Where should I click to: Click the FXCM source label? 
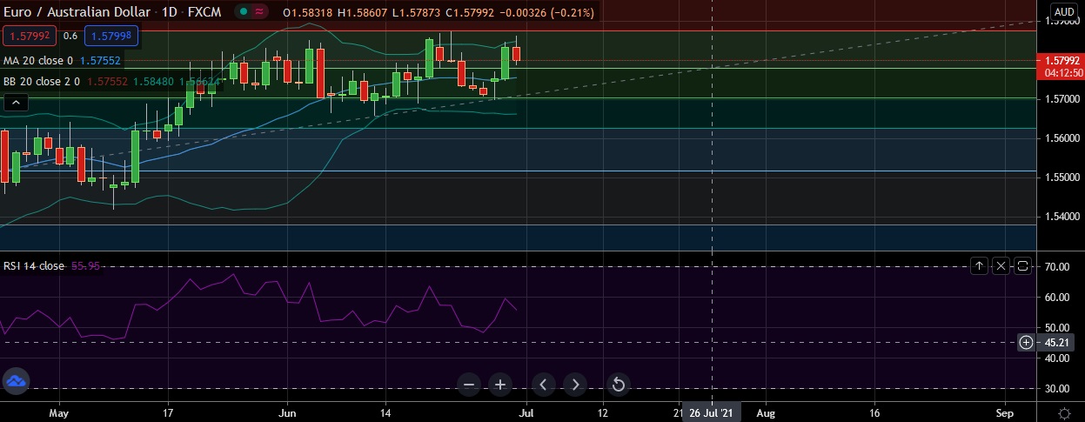pos(203,13)
